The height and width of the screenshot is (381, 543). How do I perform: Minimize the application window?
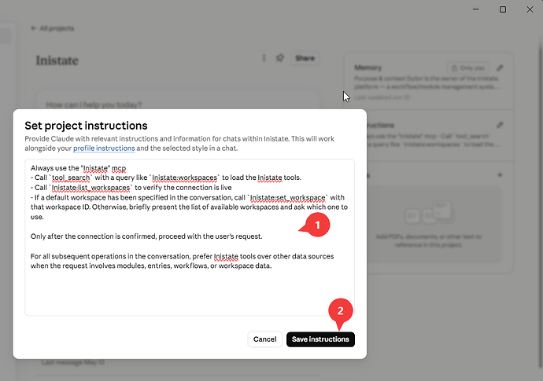[476, 9]
